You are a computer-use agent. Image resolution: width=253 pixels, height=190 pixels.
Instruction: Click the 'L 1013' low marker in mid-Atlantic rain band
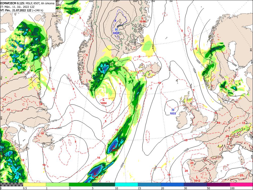115,148
